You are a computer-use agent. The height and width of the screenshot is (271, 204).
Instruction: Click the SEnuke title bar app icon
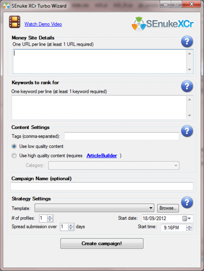pyautogui.click(x=6, y=6)
